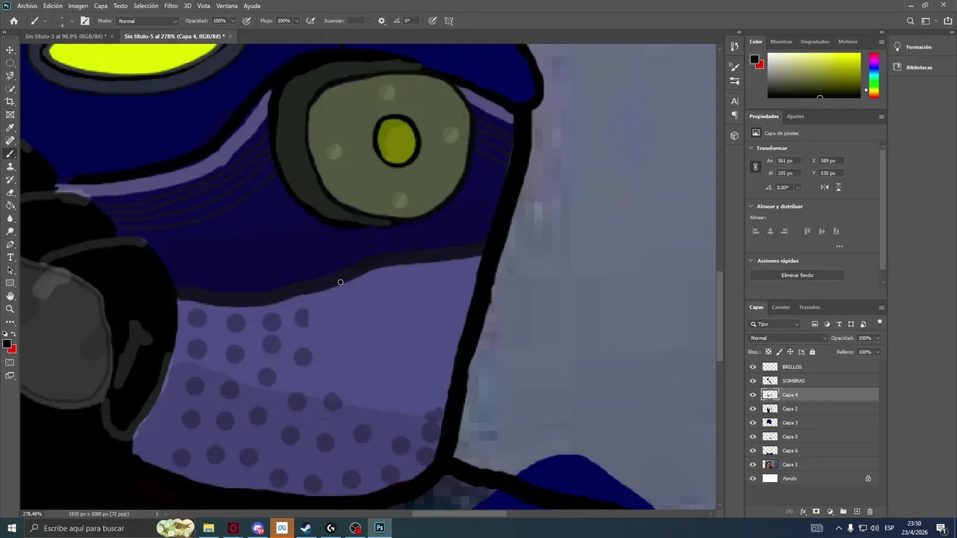Add a layer mask
The width and height of the screenshot is (957, 538).
pos(816,512)
